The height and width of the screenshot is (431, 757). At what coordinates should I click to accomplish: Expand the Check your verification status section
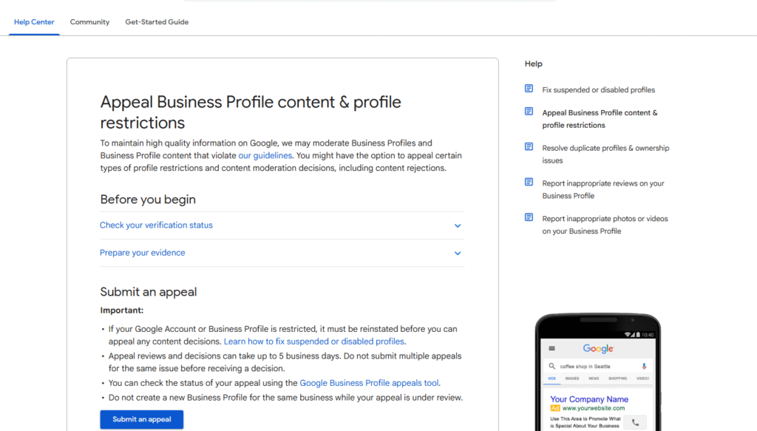click(x=282, y=225)
